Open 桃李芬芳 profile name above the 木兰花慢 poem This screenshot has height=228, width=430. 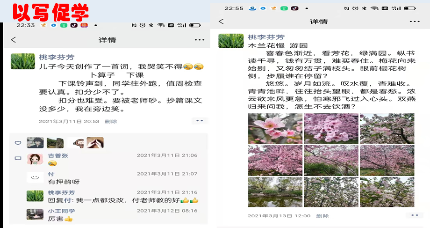(266, 37)
